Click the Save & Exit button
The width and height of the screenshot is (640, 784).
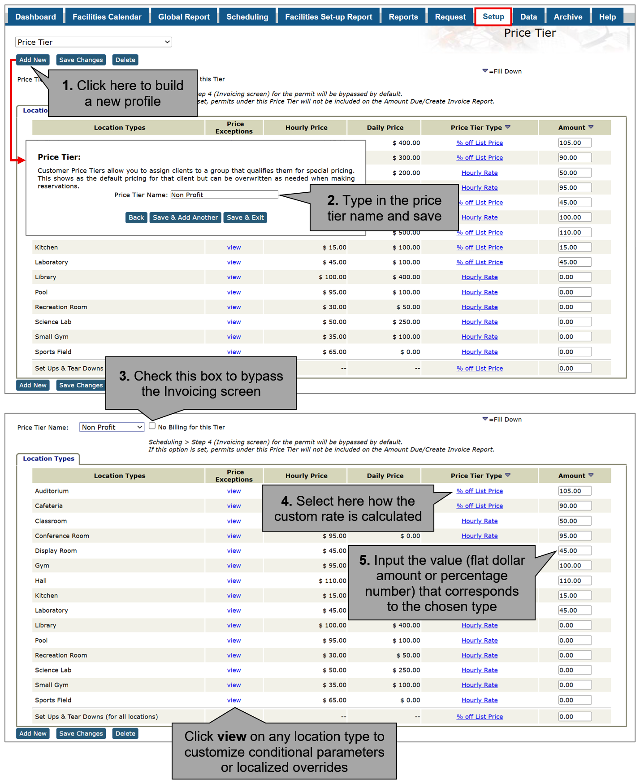(245, 217)
